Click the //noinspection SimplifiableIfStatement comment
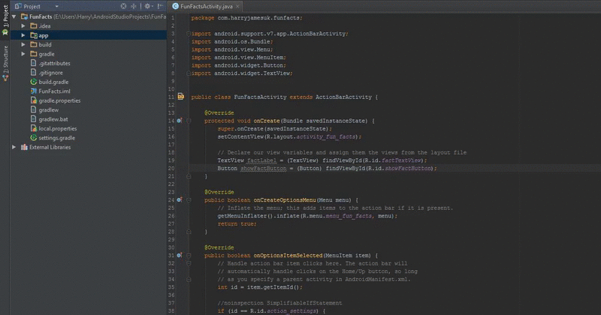The width and height of the screenshot is (601, 315). pos(279,303)
